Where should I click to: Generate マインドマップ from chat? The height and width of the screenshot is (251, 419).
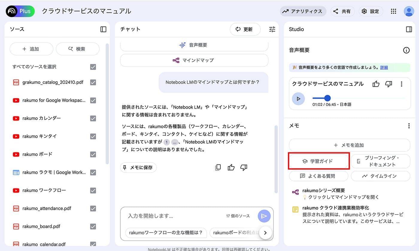194,60
